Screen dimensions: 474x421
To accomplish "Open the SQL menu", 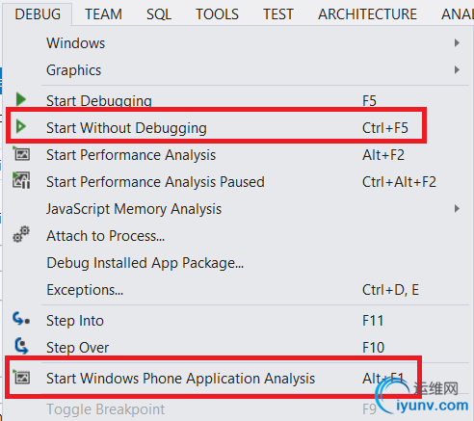I will click(159, 14).
